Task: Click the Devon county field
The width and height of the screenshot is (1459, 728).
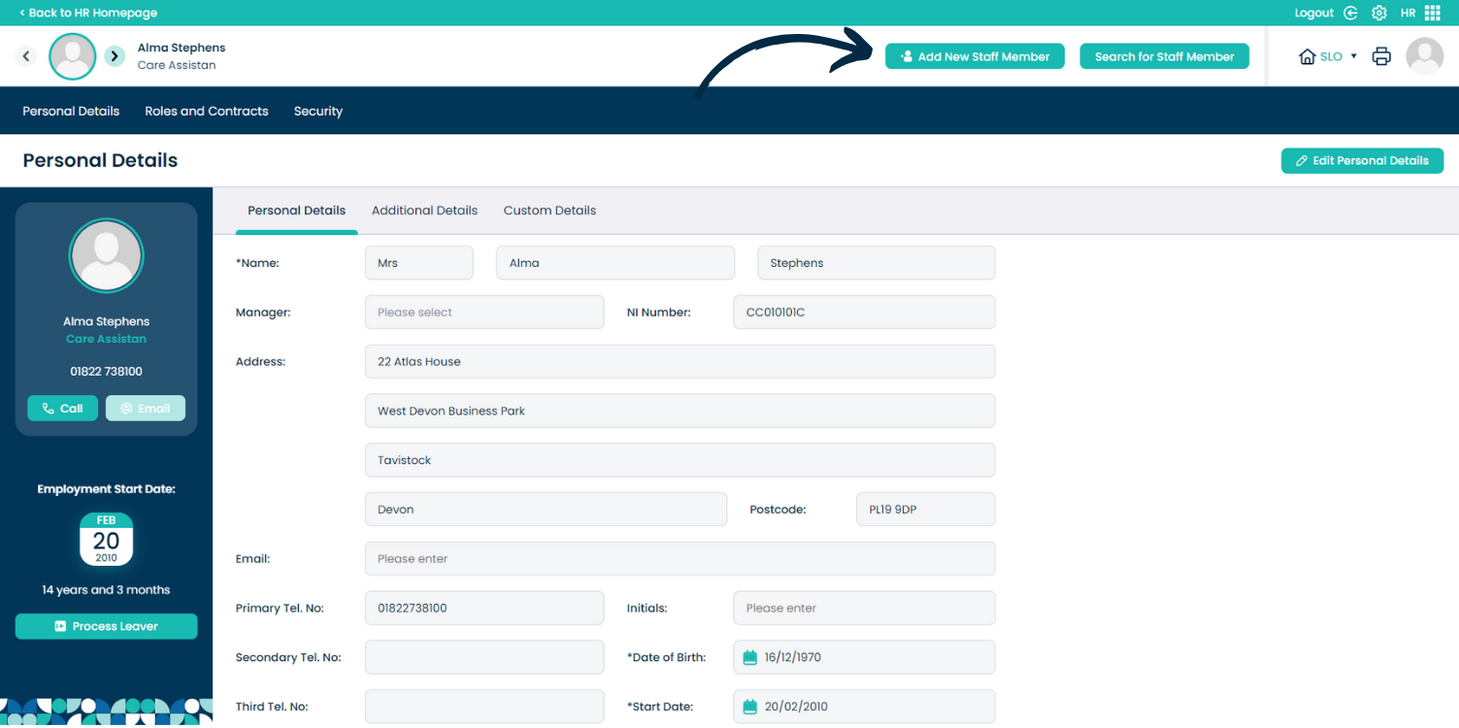Action: click(546, 510)
